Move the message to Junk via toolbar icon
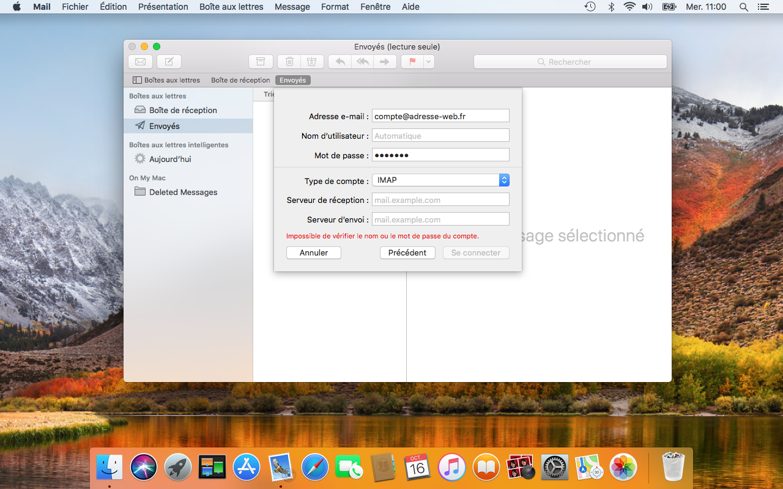The height and width of the screenshot is (489, 783). [311, 62]
